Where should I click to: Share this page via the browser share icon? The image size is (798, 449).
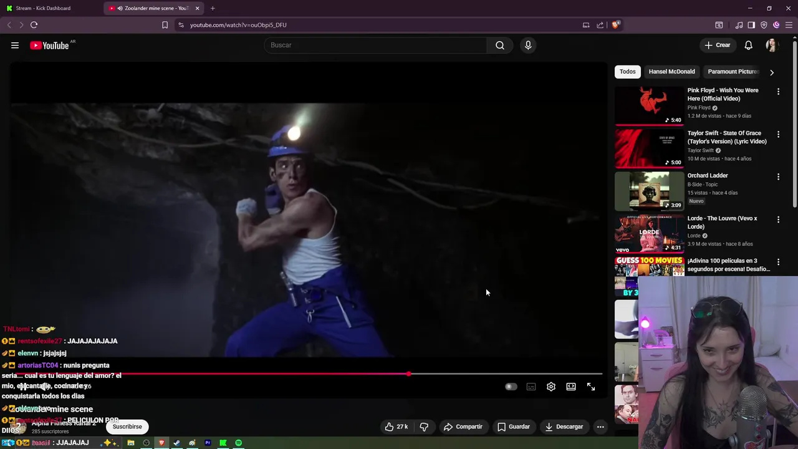(600, 25)
